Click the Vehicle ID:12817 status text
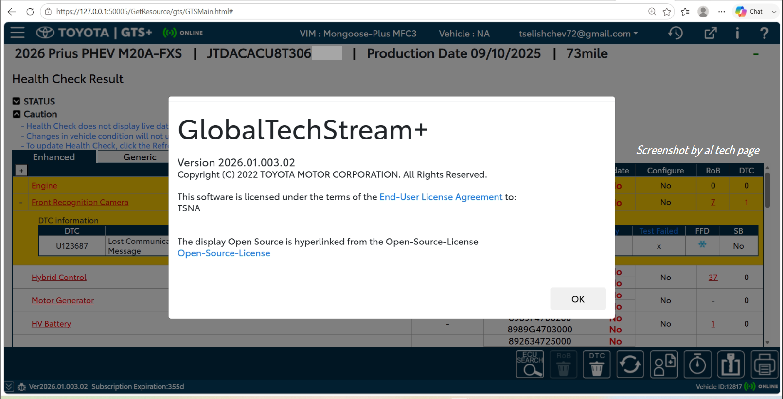Viewport: 783px width, 399px height. point(719,387)
